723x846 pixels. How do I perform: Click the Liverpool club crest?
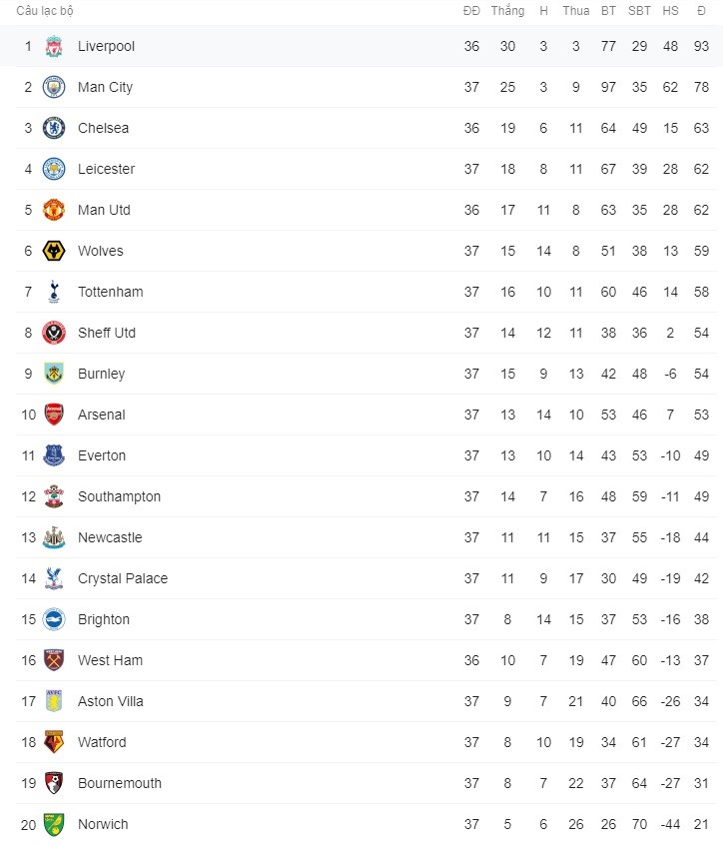click(54, 46)
